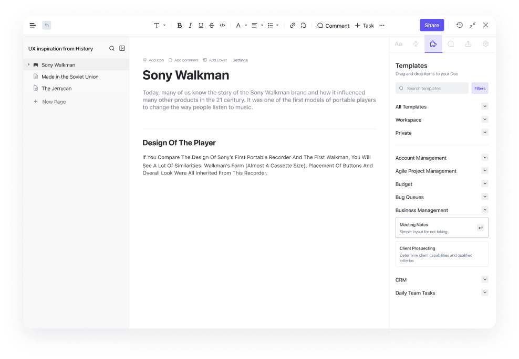Click the mention/page-link icon after link
Screen dimensions: 519x359
[303, 26]
